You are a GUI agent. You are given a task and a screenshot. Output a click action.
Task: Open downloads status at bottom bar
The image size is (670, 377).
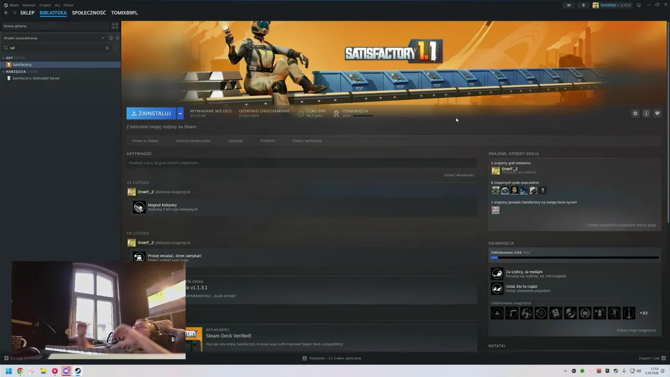[332, 358]
